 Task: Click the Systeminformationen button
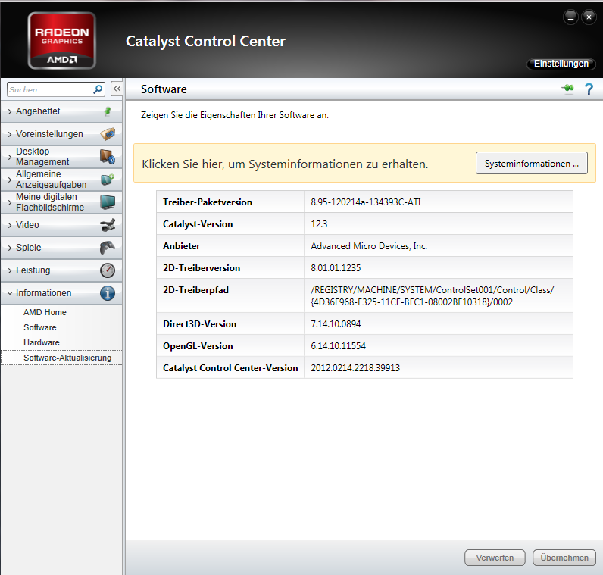(x=532, y=163)
